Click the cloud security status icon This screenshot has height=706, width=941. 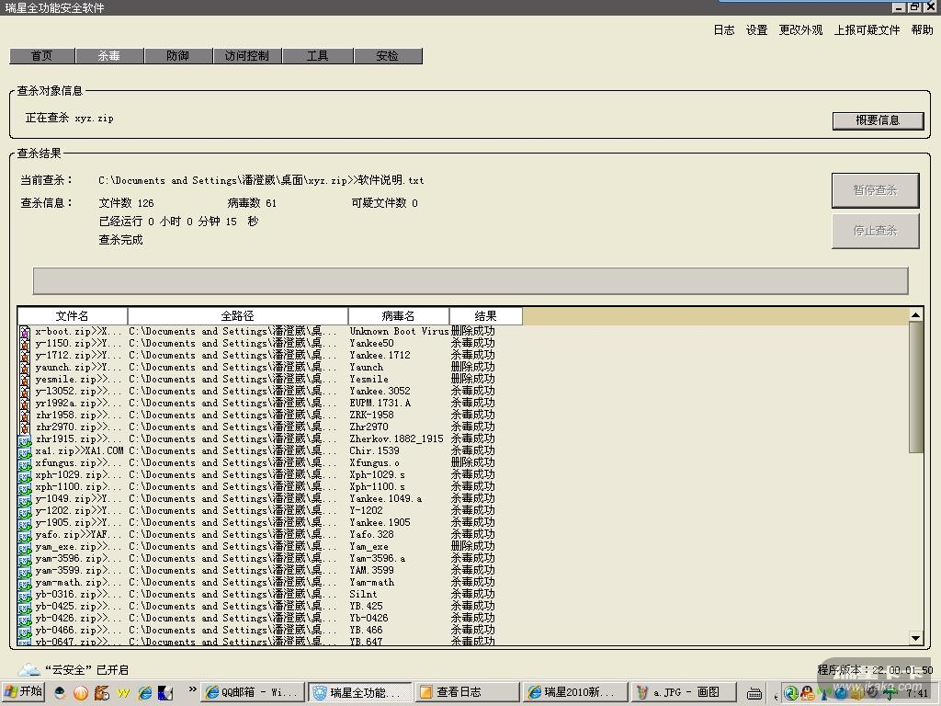[28, 669]
